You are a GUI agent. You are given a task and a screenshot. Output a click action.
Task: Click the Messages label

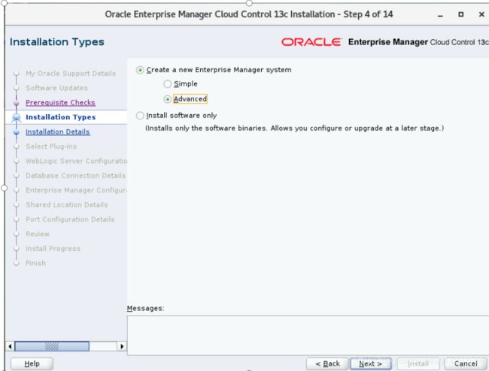145,308
